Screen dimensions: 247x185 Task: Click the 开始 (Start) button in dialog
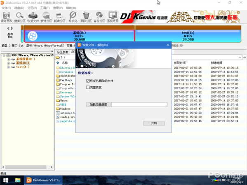point(154,123)
